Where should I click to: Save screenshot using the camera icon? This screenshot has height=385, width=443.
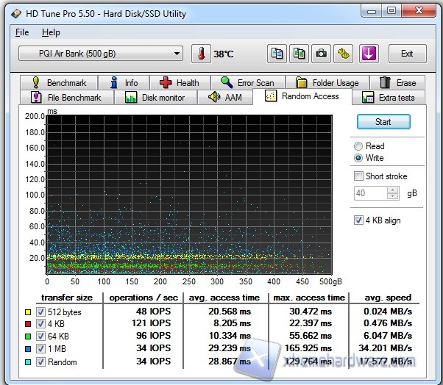tap(321, 54)
